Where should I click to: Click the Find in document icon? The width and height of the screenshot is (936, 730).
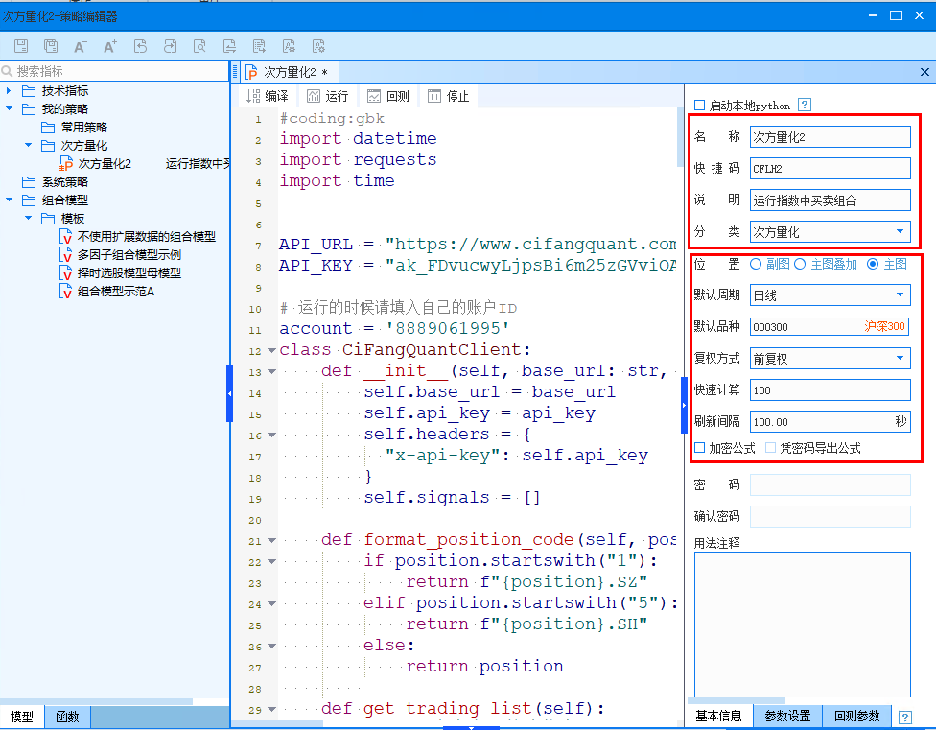pos(199,46)
